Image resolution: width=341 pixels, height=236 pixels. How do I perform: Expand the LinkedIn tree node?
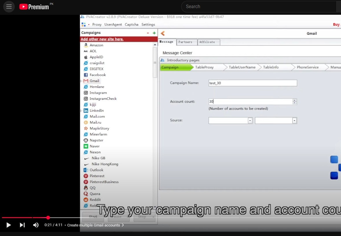[x=81, y=110]
